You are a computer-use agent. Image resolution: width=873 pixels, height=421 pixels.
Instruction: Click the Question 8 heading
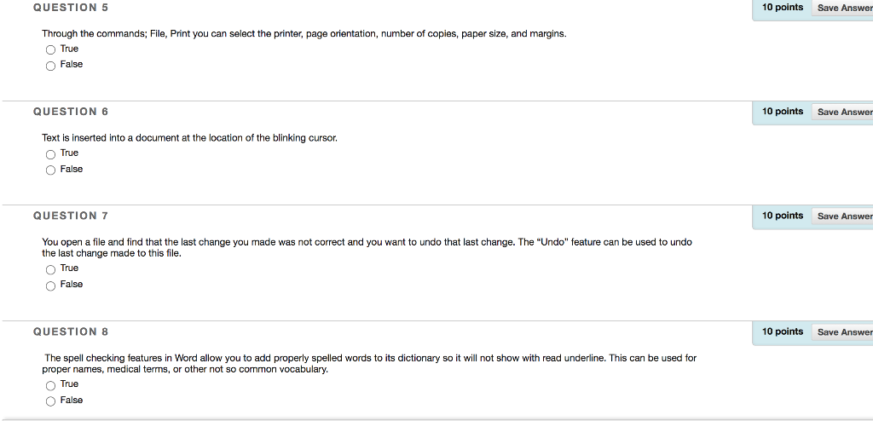pos(71,332)
